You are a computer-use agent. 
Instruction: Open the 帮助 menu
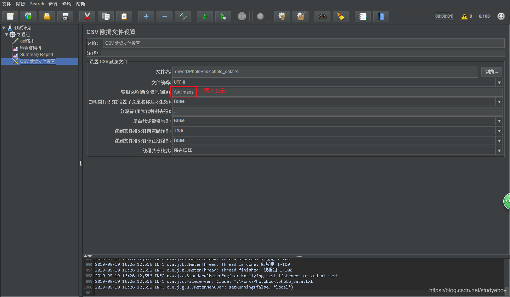pyautogui.click(x=81, y=4)
